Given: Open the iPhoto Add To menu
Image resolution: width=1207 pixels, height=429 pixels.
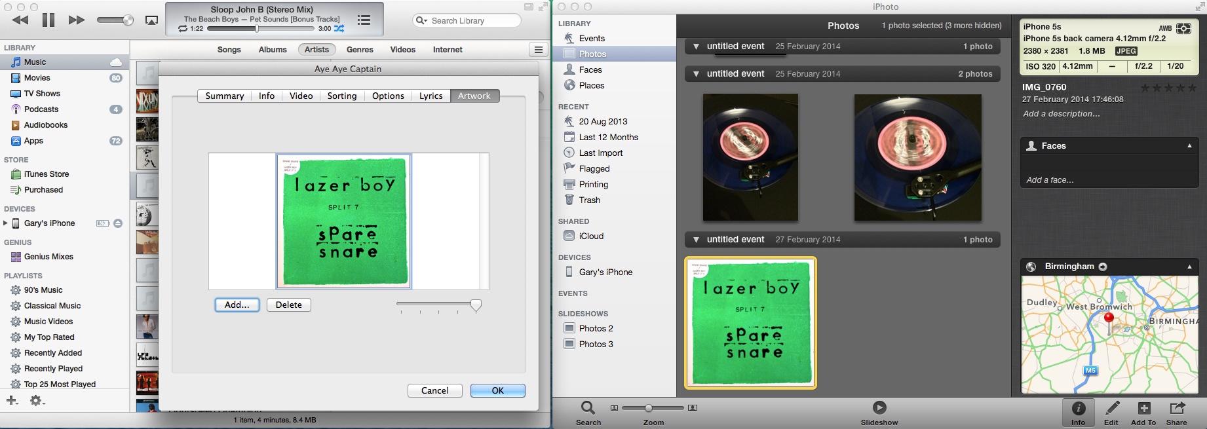Looking at the screenshot, I should click(x=1143, y=413).
